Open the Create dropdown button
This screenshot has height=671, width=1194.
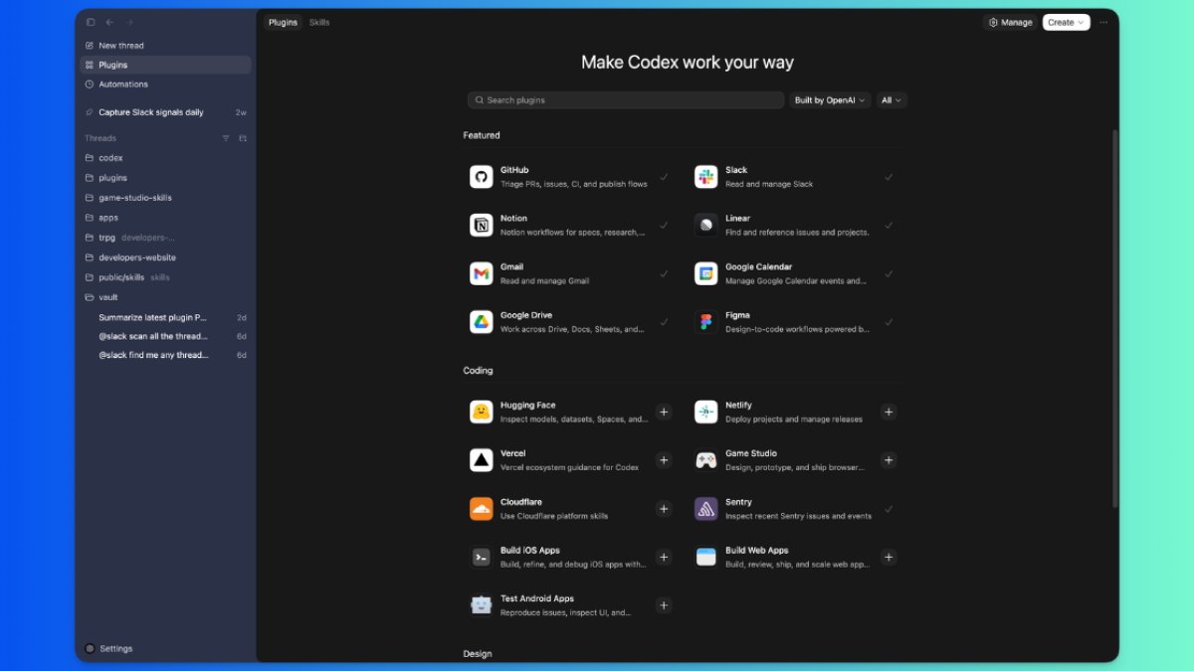[x=1066, y=22]
